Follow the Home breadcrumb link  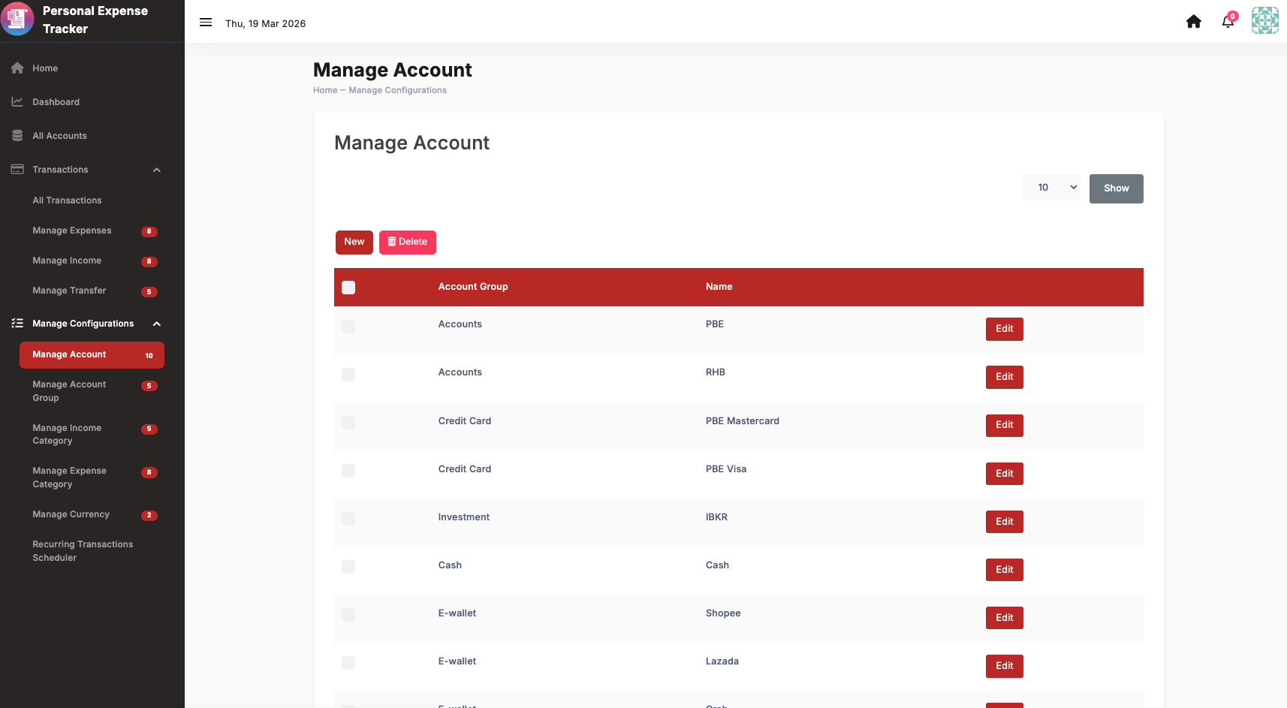325,90
